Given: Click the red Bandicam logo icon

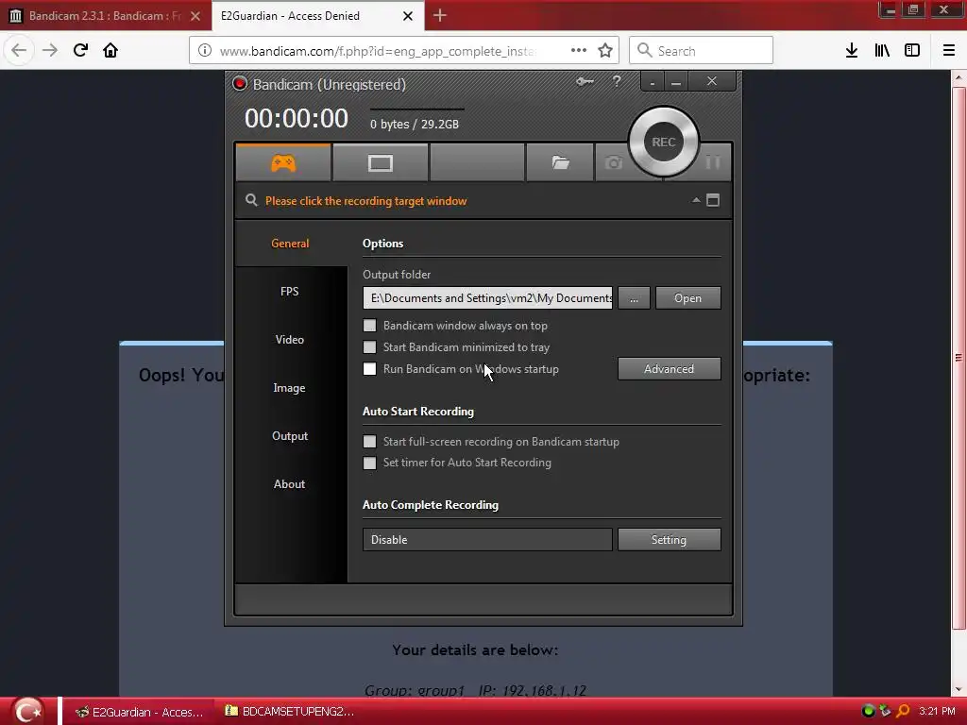Looking at the screenshot, I should coord(240,84).
